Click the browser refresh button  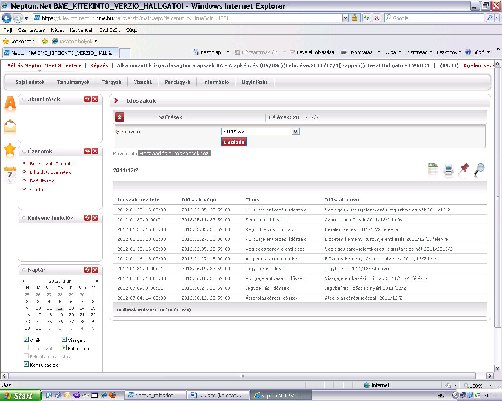coord(366,18)
